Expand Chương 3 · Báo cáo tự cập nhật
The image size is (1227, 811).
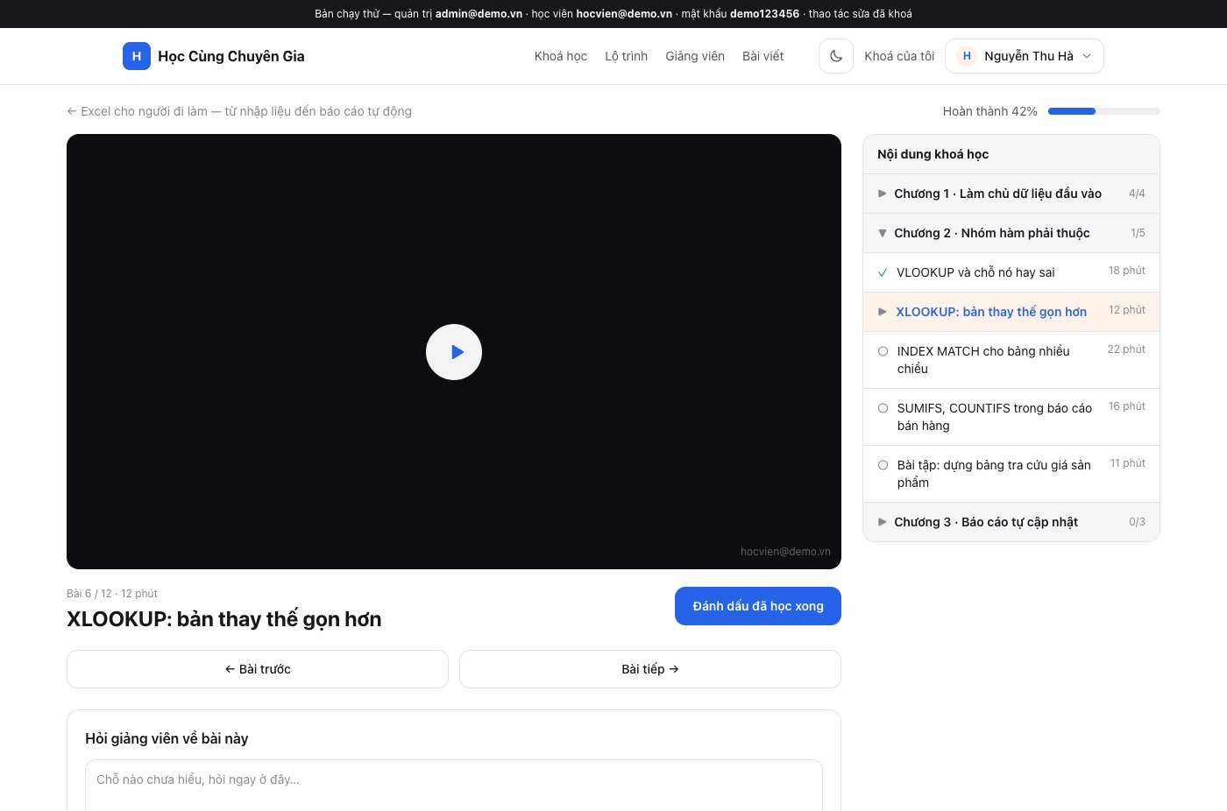coord(1011,522)
